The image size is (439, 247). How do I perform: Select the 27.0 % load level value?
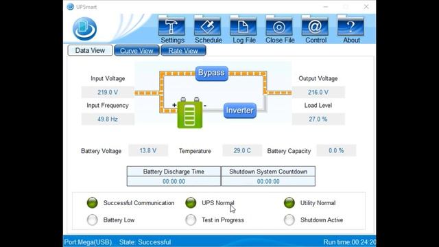(x=318, y=119)
